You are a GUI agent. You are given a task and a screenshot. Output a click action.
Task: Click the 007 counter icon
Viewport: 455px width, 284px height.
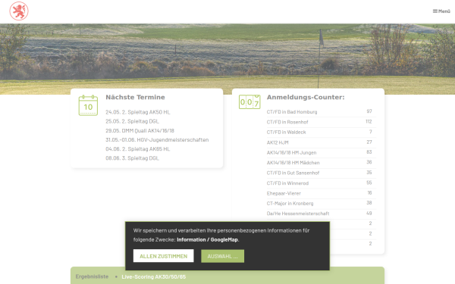coord(249,101)
